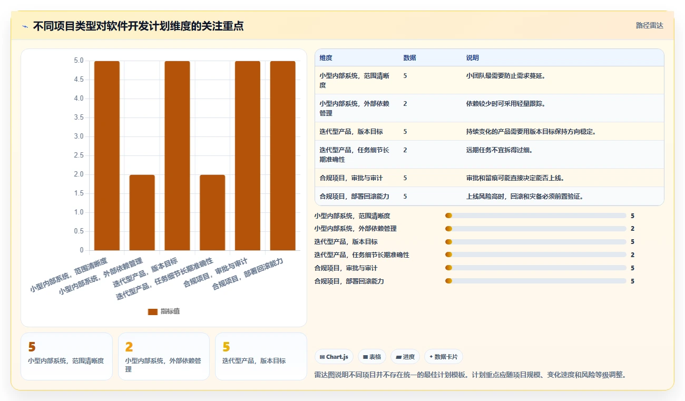
Task: Click the progress bar for 合规项目，审批与审计
Action: pyautogui.click(x=535, y=268)
